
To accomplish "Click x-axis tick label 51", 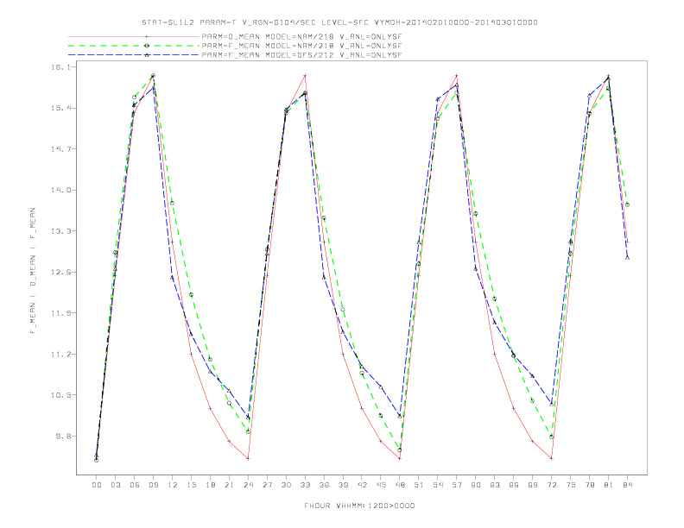I will 419,485.
